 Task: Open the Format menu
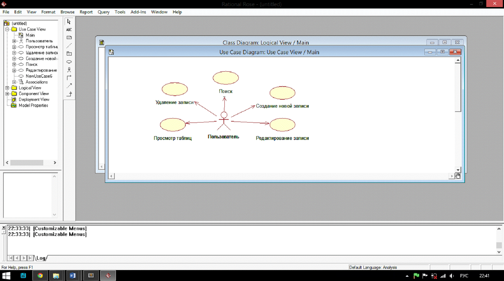coord(48,12)
